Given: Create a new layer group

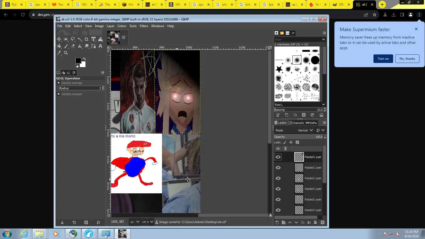Looking at the screenshot, I should click(283, 223).
